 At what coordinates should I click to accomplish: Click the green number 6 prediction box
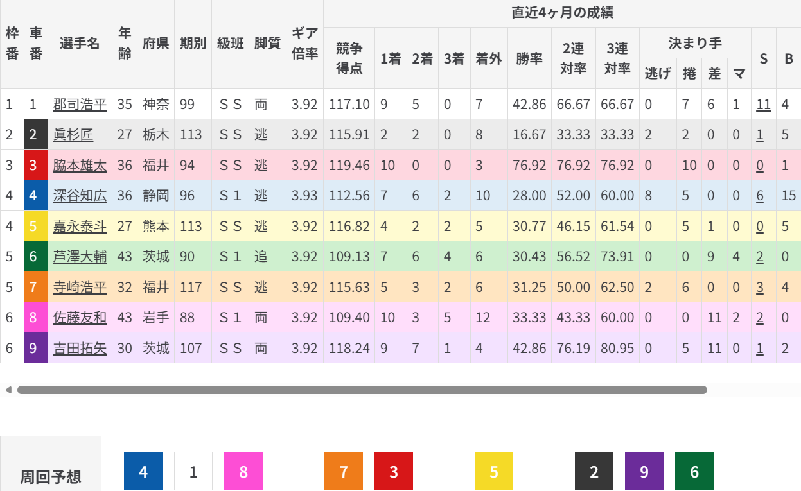pyautogui.click(x=694, y=472)
